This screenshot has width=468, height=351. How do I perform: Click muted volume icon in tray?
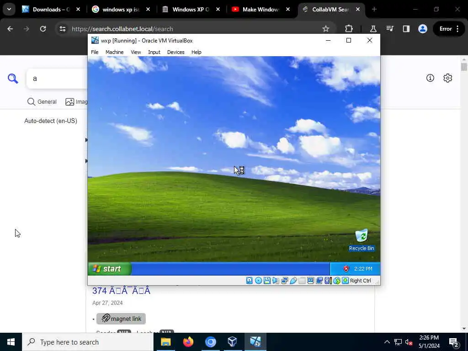[x=409, y=342]
